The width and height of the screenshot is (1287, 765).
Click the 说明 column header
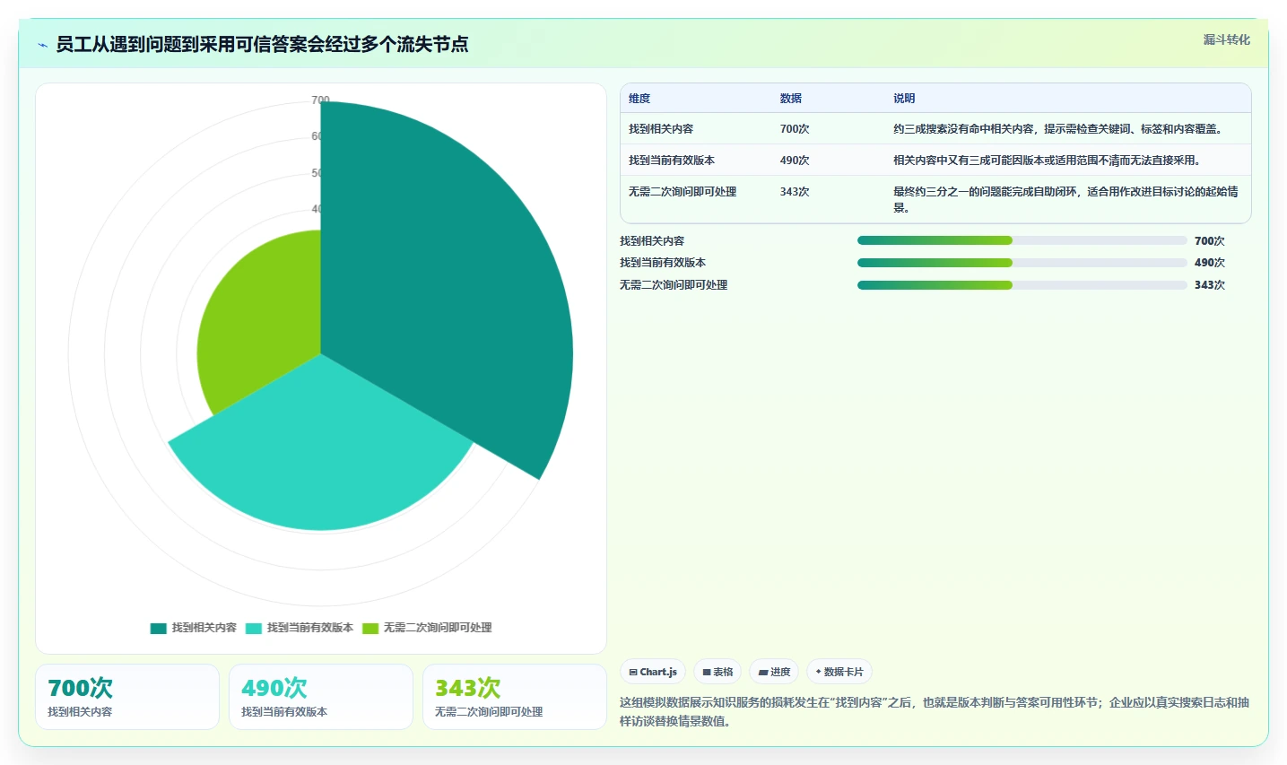904,99
